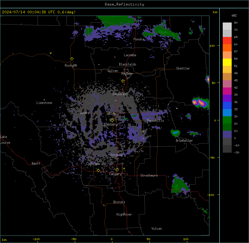This screenshot has height=243, width=249.
Task: Click the HighRiver city label
Action: [x=124, y=214]
